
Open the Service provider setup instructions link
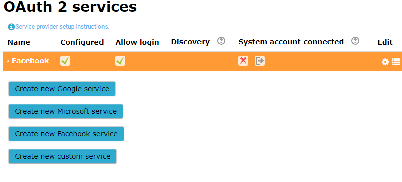tap(62, 27)
